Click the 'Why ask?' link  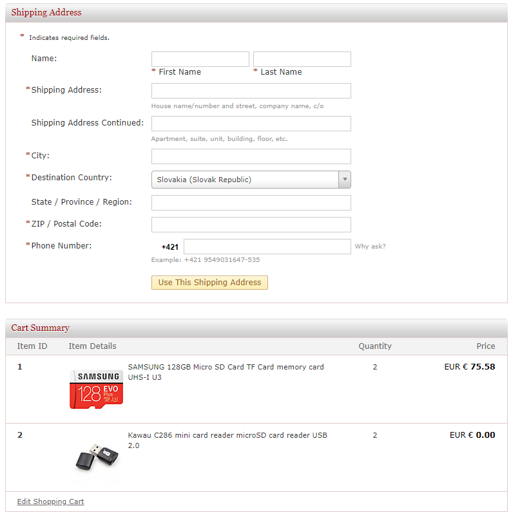[370, 247]
